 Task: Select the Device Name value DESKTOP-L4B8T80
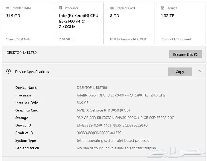click(92, 87)
